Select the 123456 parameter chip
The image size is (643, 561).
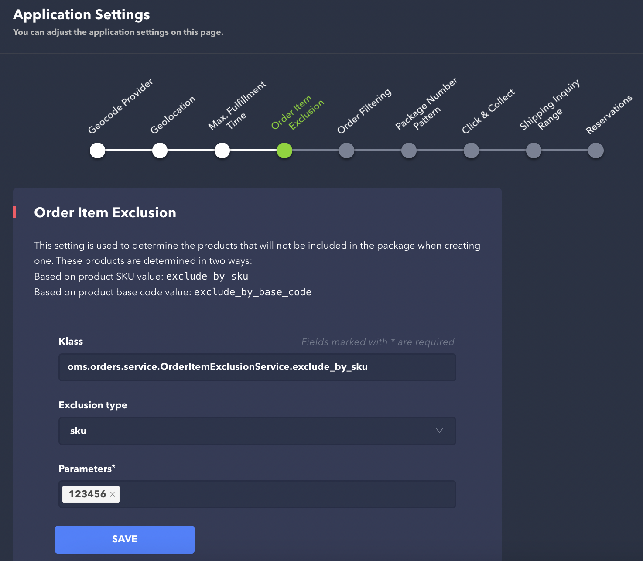[87, 494]
